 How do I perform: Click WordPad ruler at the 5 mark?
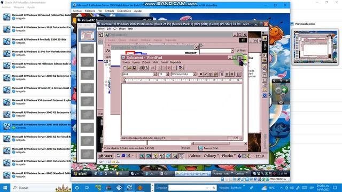[x=165, y=80]
